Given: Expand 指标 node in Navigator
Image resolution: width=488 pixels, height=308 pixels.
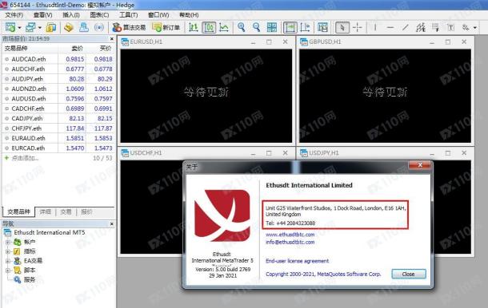Looking at the screenshot, I should click(x=8, y=251).
